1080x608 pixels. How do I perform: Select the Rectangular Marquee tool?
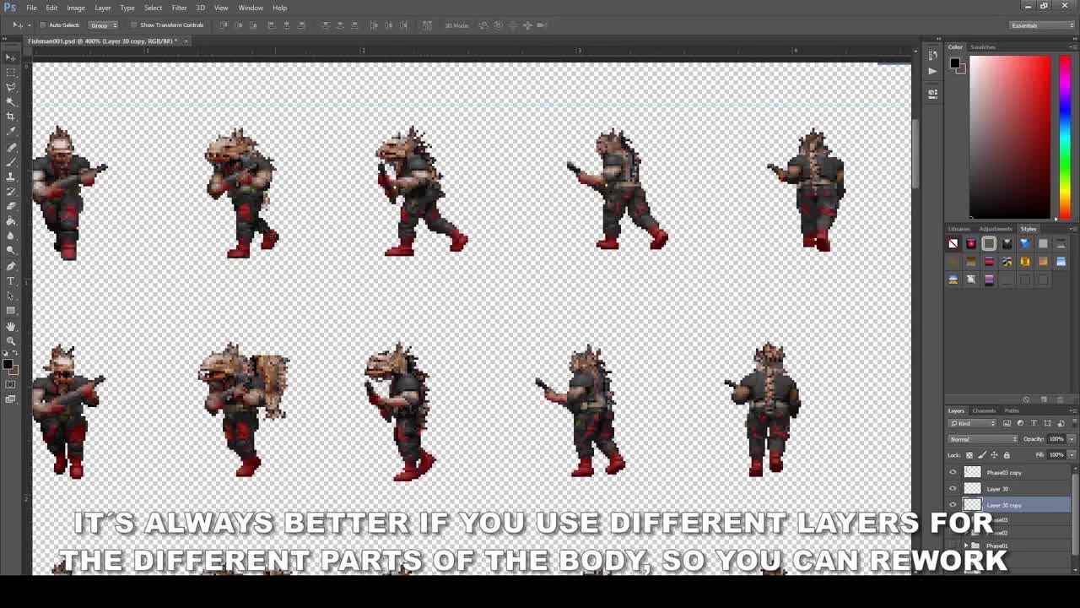coord(11,71)
